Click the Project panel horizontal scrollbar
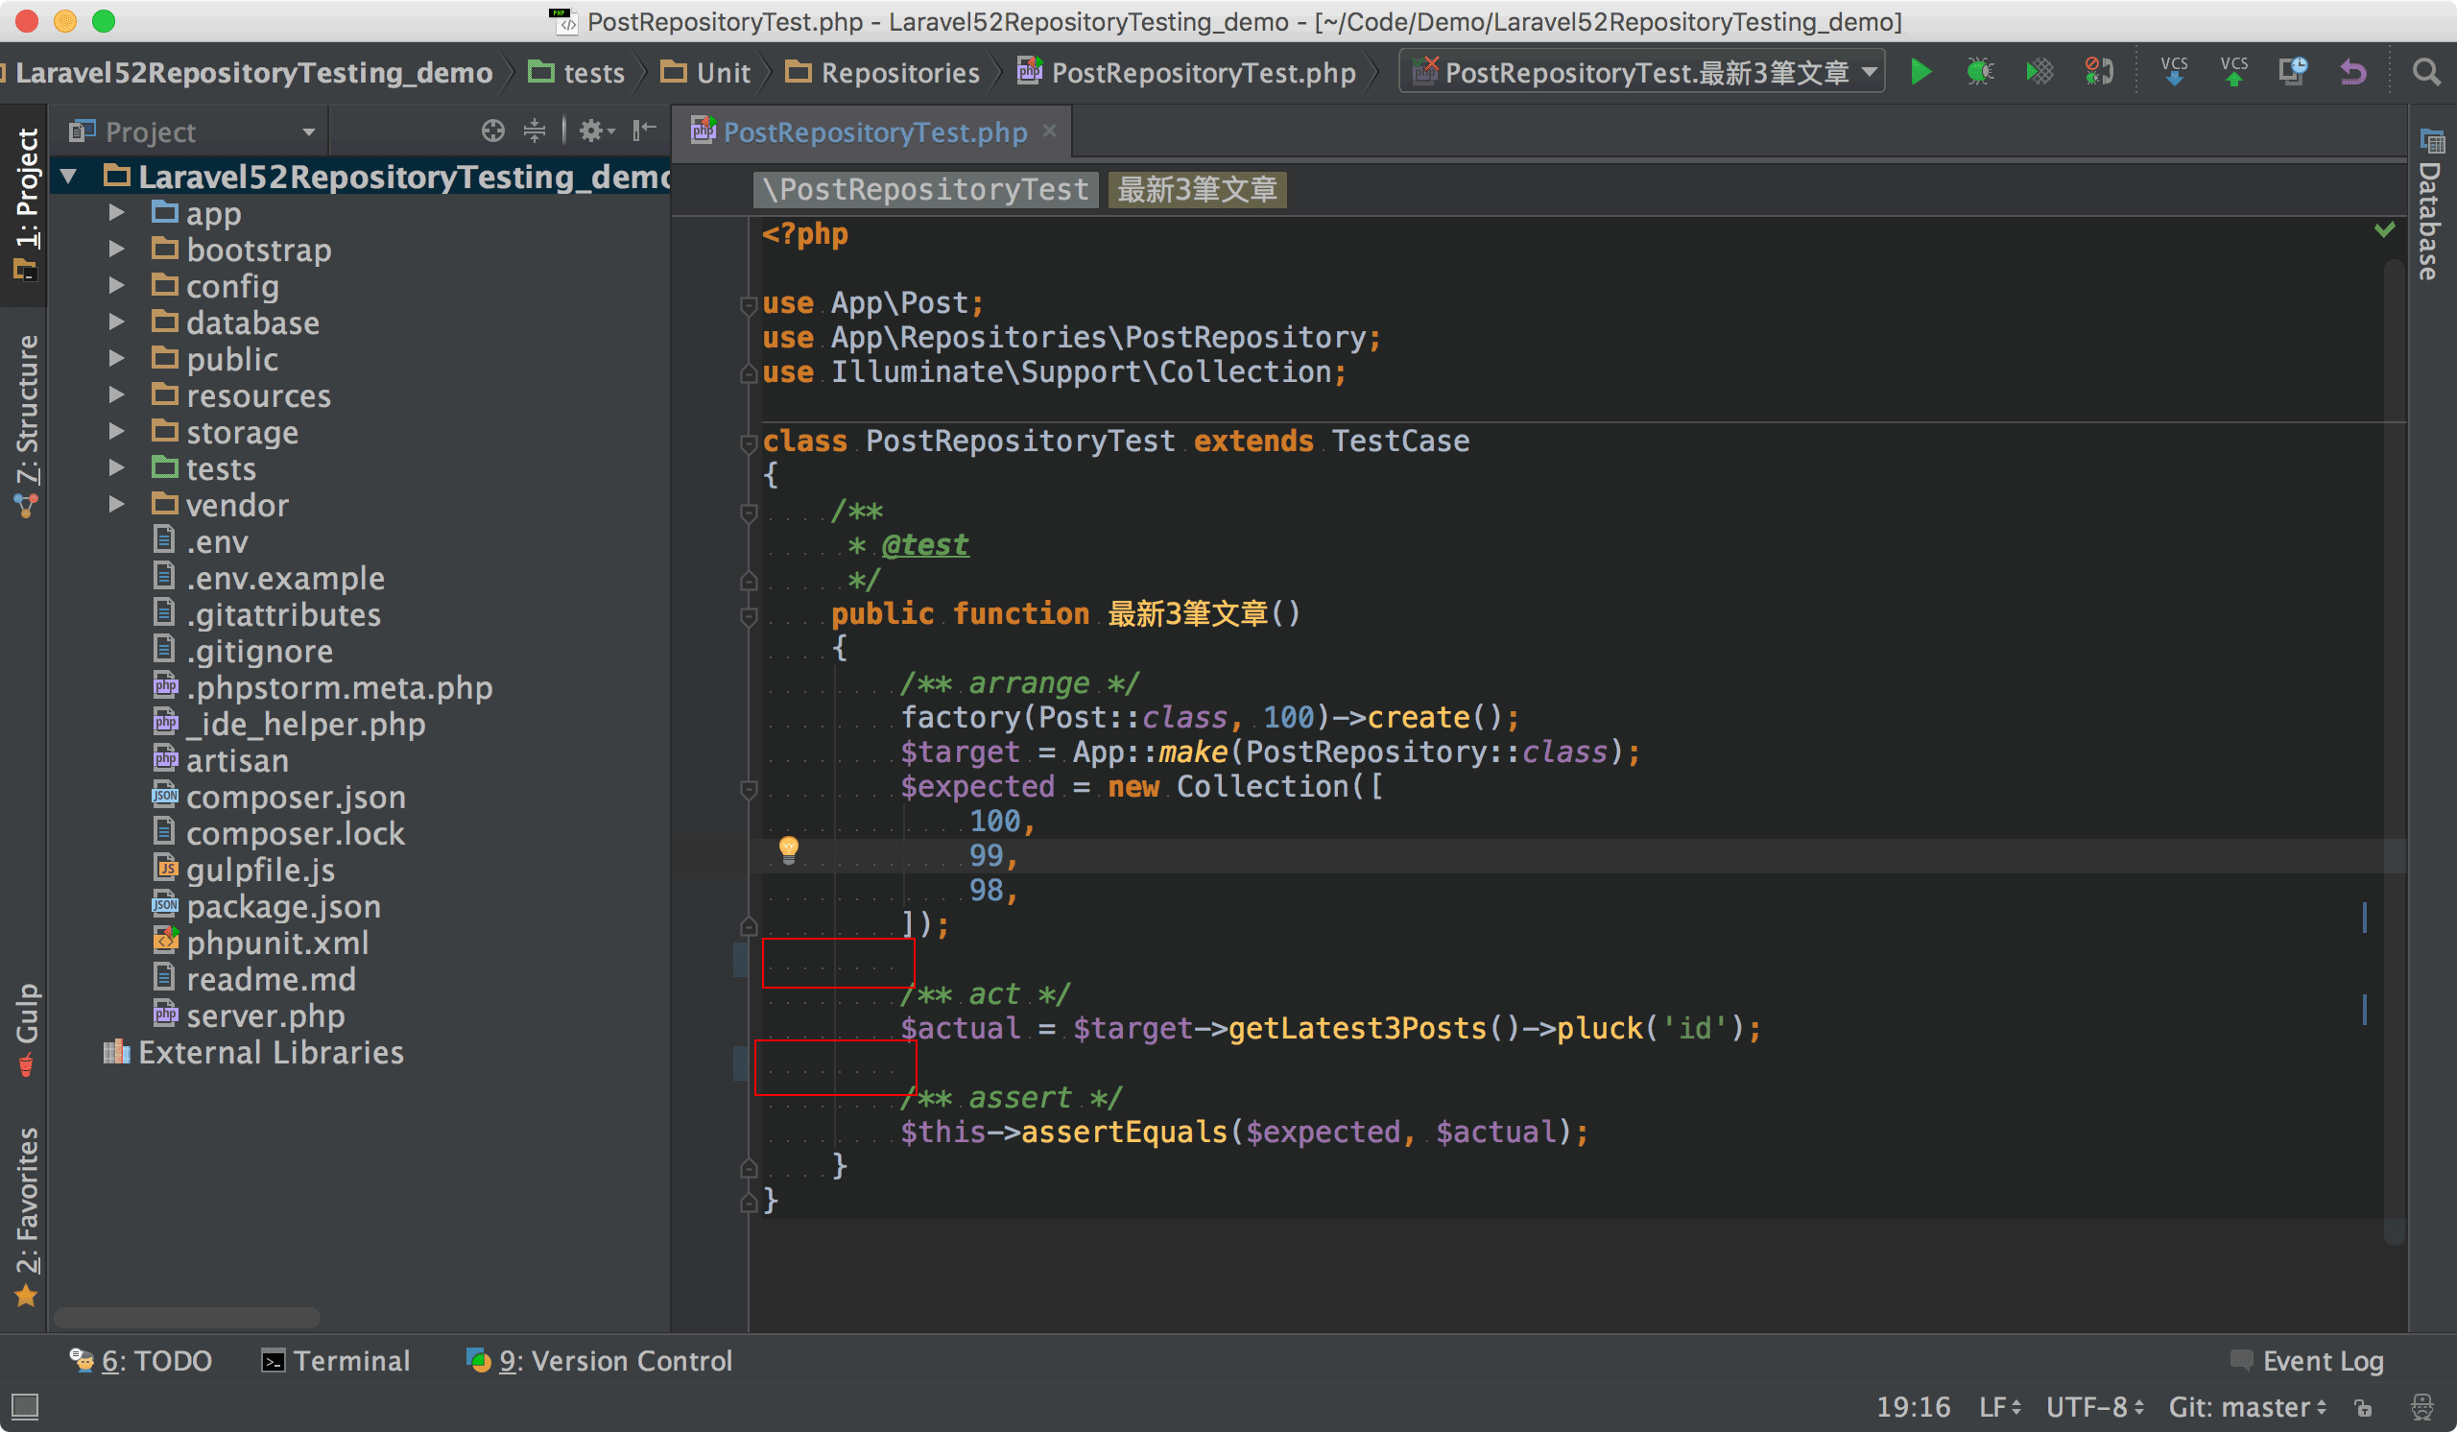 (x=186, y=1317)
